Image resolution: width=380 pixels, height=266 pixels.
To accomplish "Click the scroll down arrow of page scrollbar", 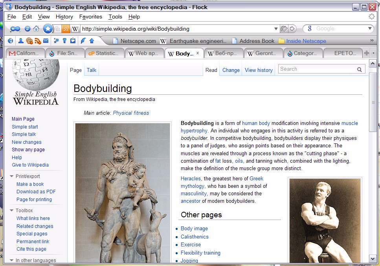I will pyautogui.click(x=373, y=259).
